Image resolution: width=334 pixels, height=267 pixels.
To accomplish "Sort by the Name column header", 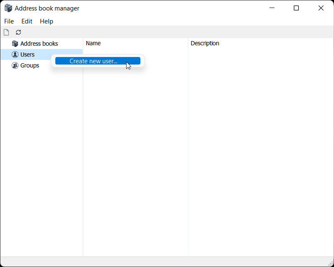I will 93,43.
